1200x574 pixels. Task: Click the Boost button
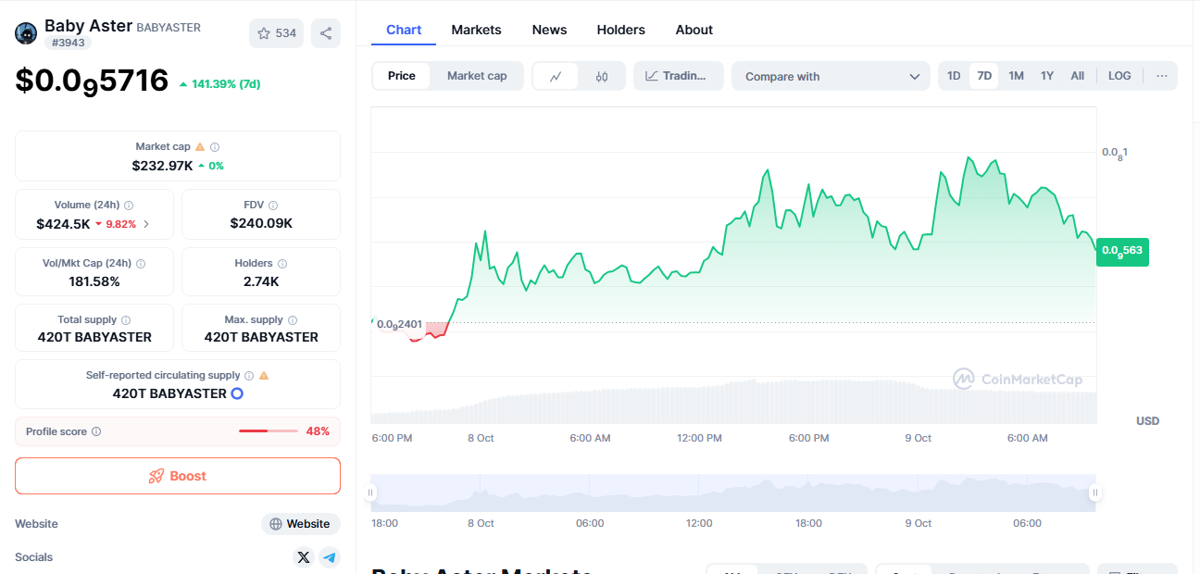(178, 476)
